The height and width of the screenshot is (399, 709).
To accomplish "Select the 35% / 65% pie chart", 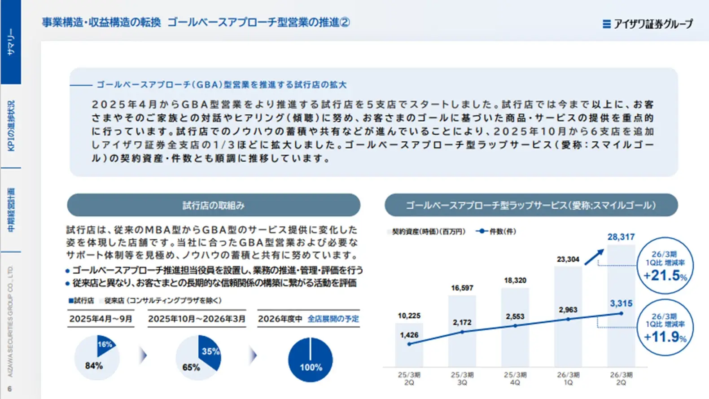I will click(198, 358).
